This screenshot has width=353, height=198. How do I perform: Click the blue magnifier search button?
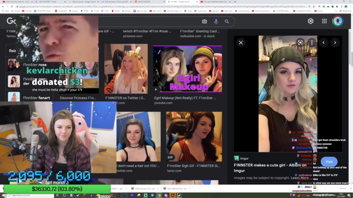point(227,21)
